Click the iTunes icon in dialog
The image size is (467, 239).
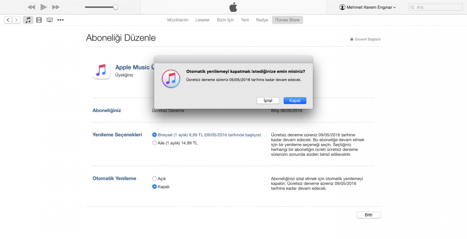coord(171,79)
